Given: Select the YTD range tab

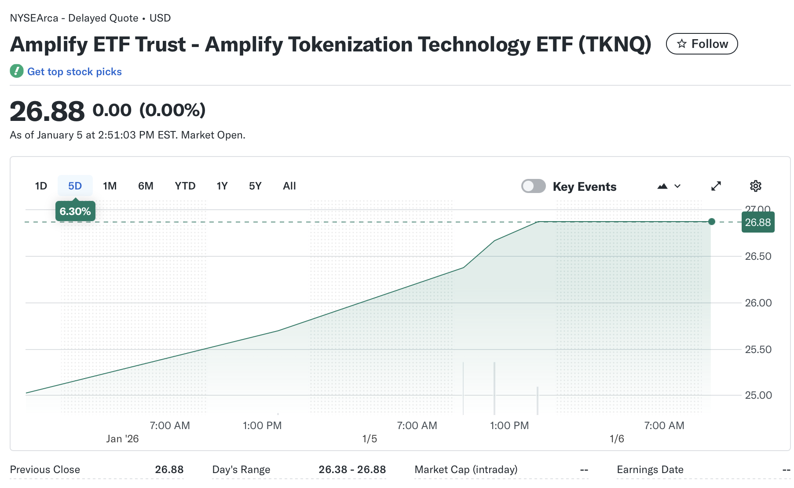Looking at the screenshot, I should [185, 186].
